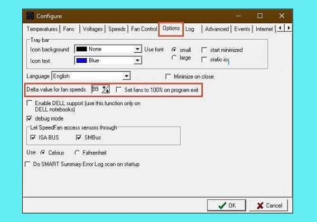317x222 pixels.
Task: Maximize the Configure window
Action: click(x=260, y=16)
